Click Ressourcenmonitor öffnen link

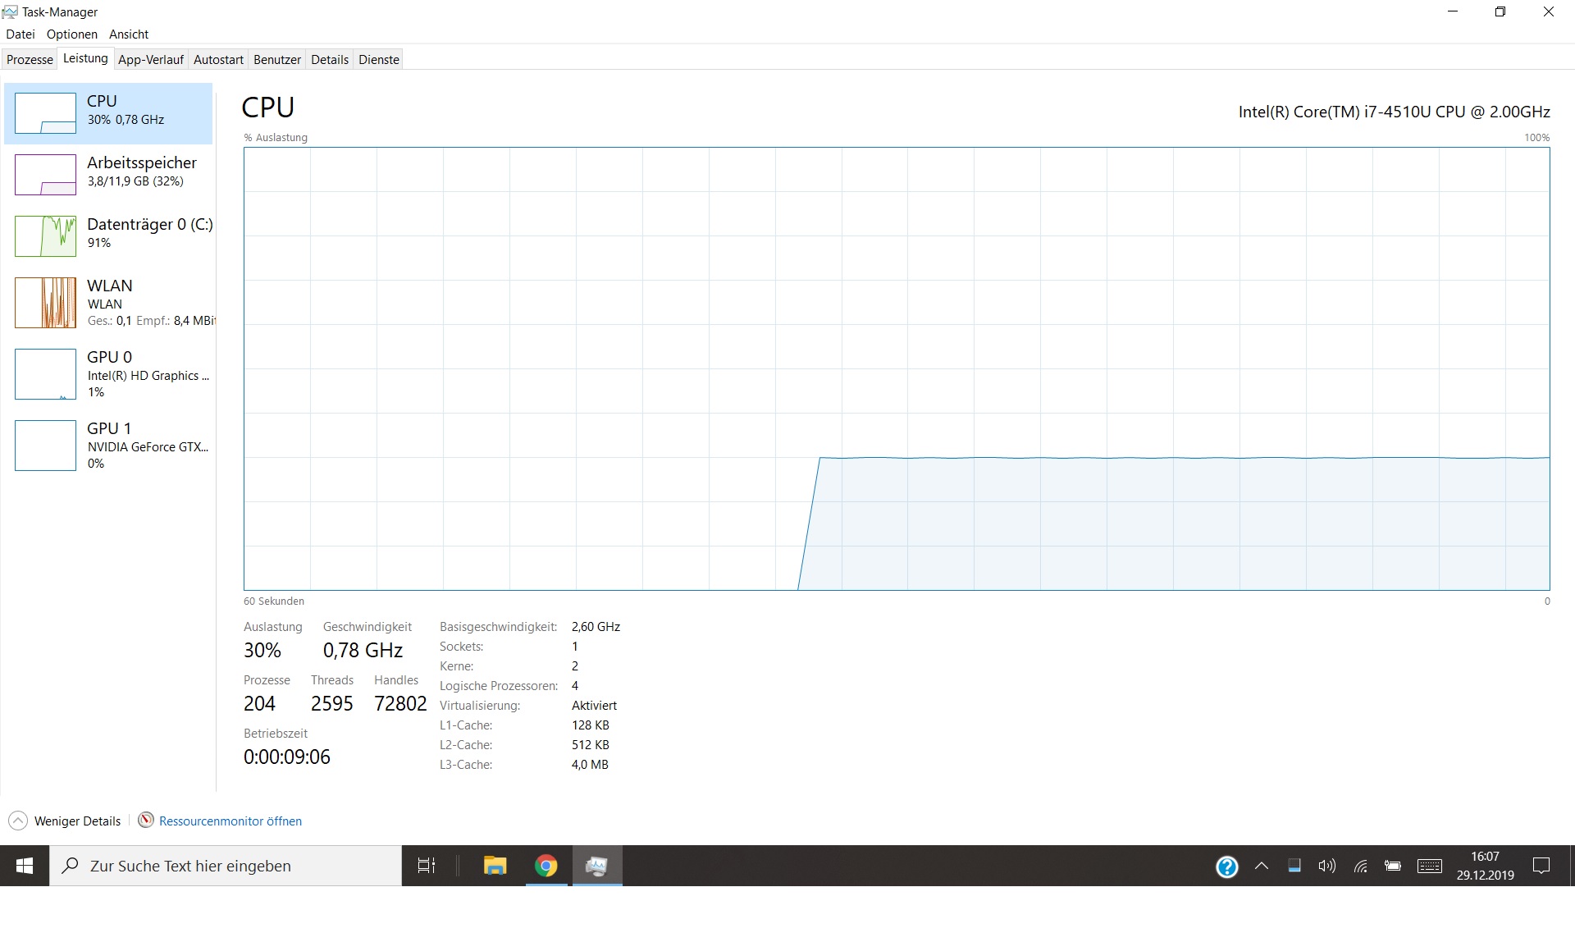point(230,821)
